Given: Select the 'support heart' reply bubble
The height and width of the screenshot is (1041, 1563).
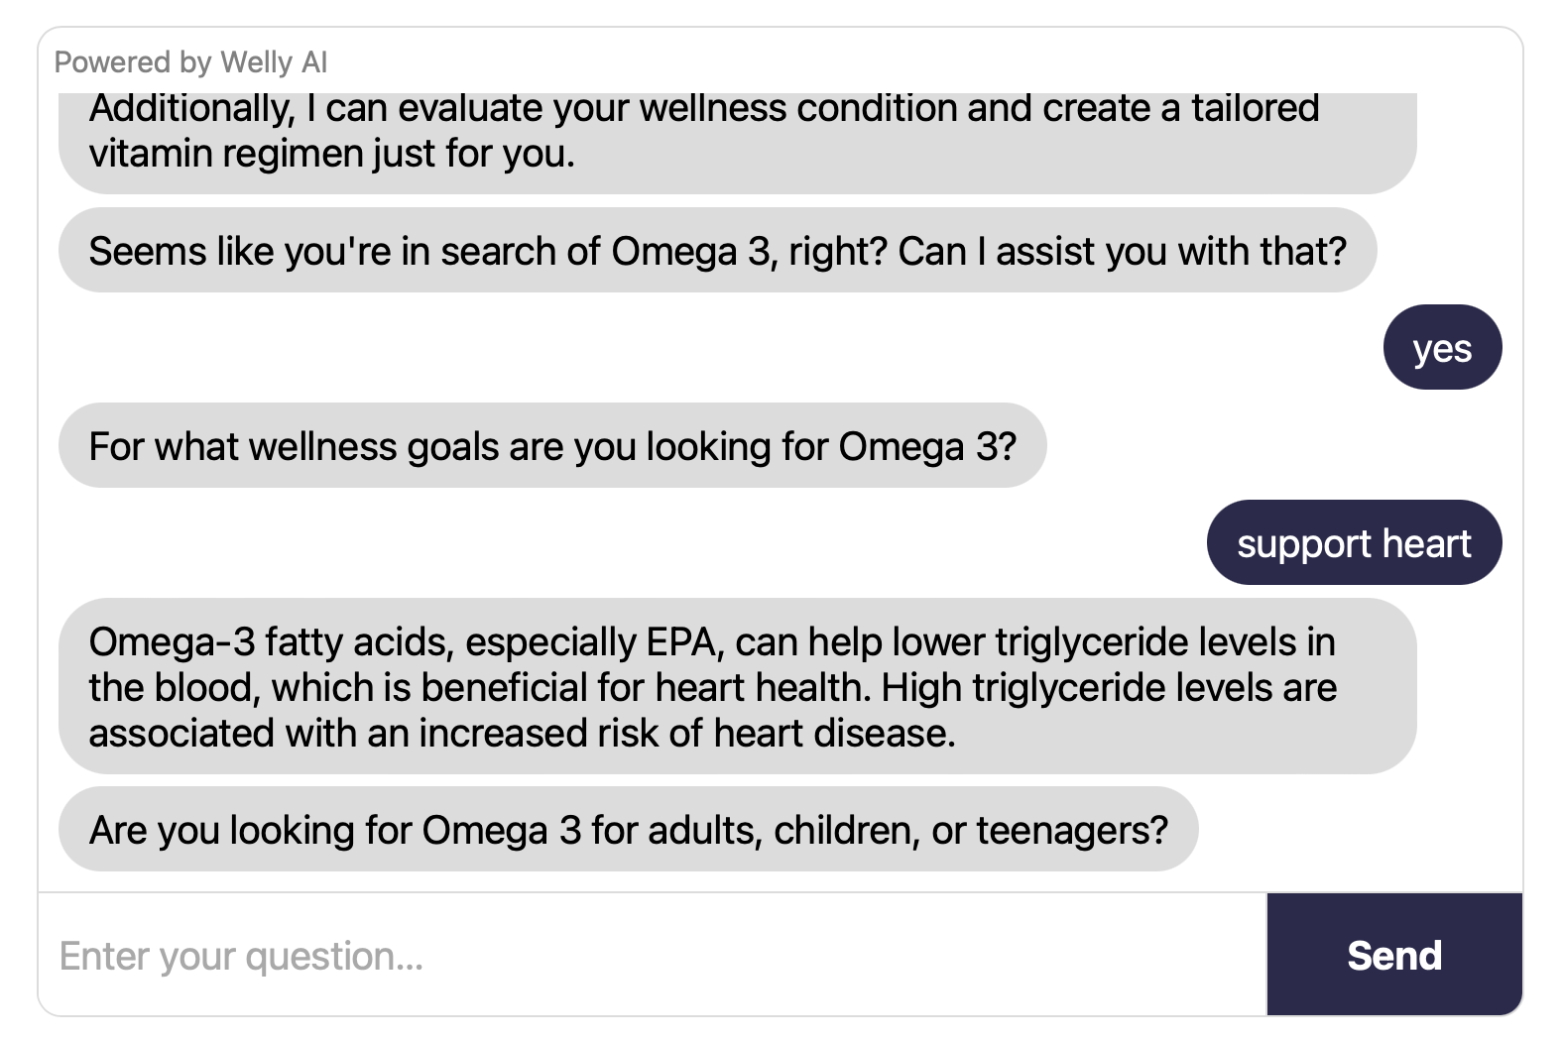Looking at the screenshot, I should coord(1354,543).
